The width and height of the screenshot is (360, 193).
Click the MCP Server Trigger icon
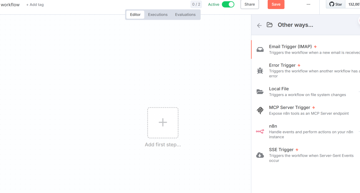pyautogui.click(x=260, y=110)
